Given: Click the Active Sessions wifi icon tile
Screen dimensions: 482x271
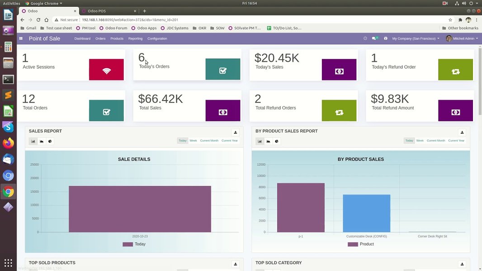Looking at the screenshot, I should pos(106,70).
